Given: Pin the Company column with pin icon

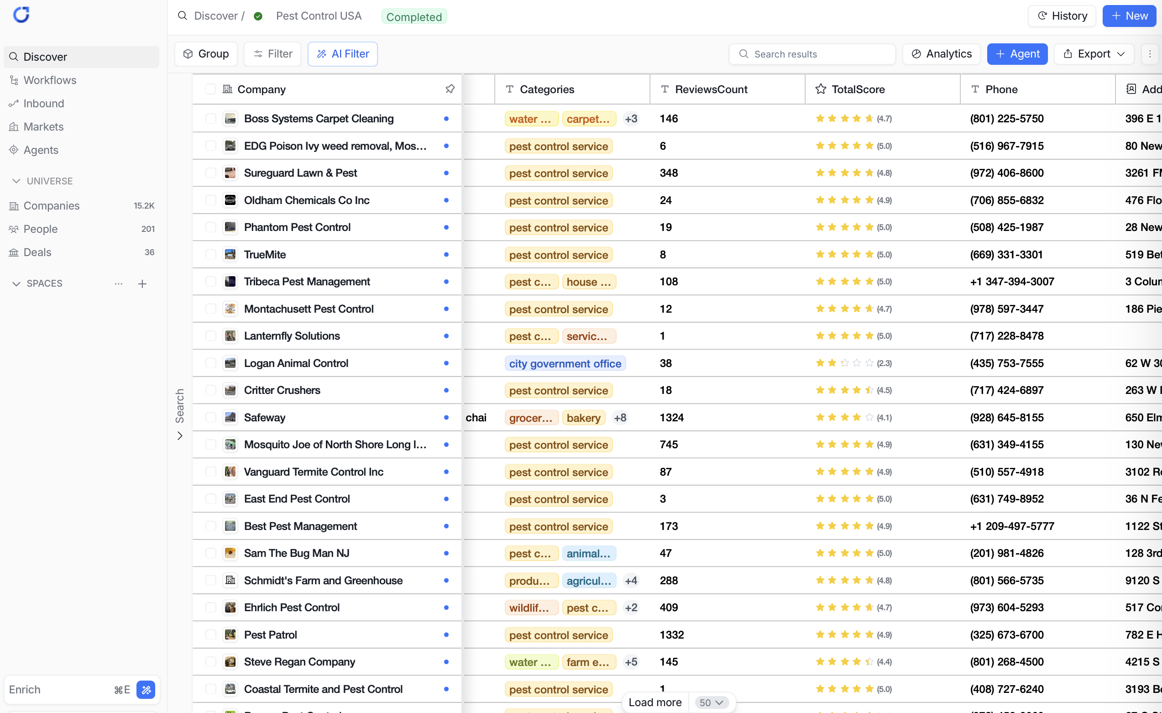Looking at the screenshot, I should [450, 89].
